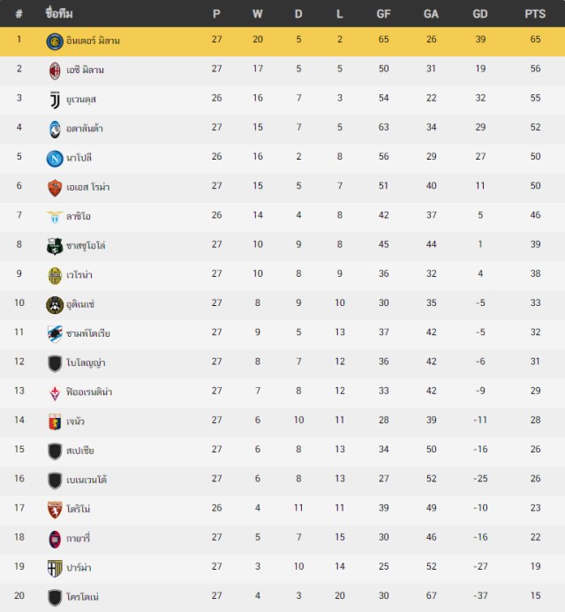Click the Hellas Verona crest icon
Screen dimensions: 565x612
click(55, 276)
